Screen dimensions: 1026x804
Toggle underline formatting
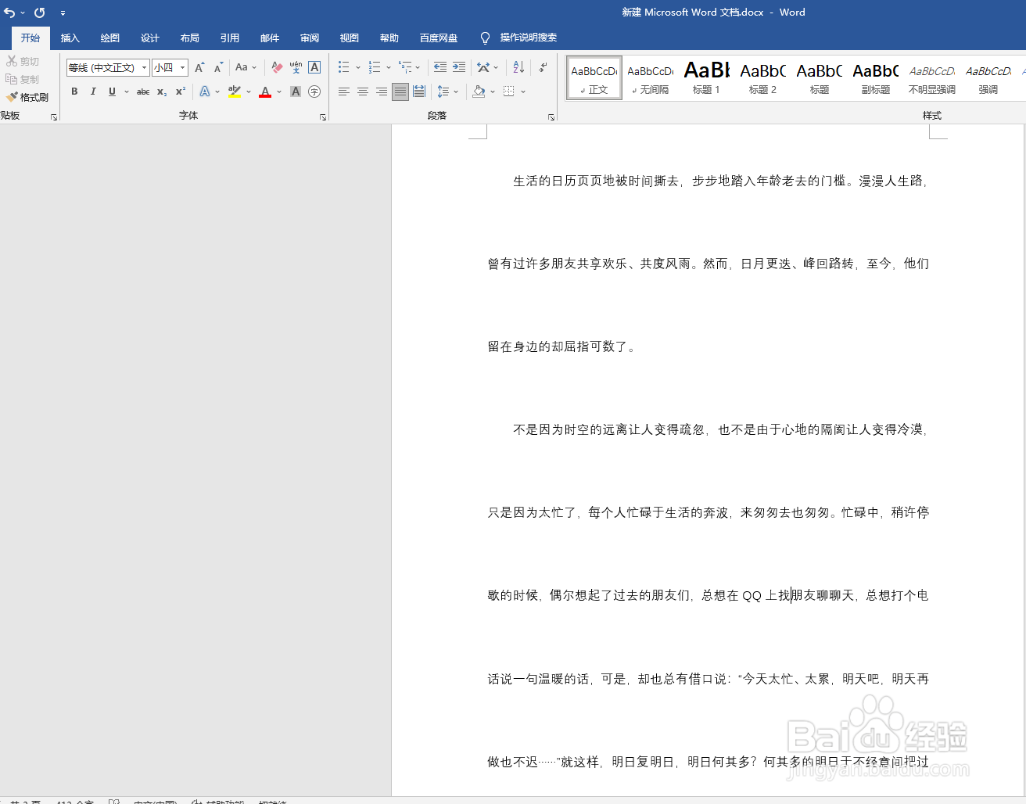(112, 92)
